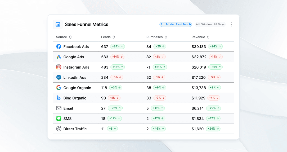Click LinkedIn Ads leads value 234
This screenshot has width=287, height=152.
click(x=105, y=78)
